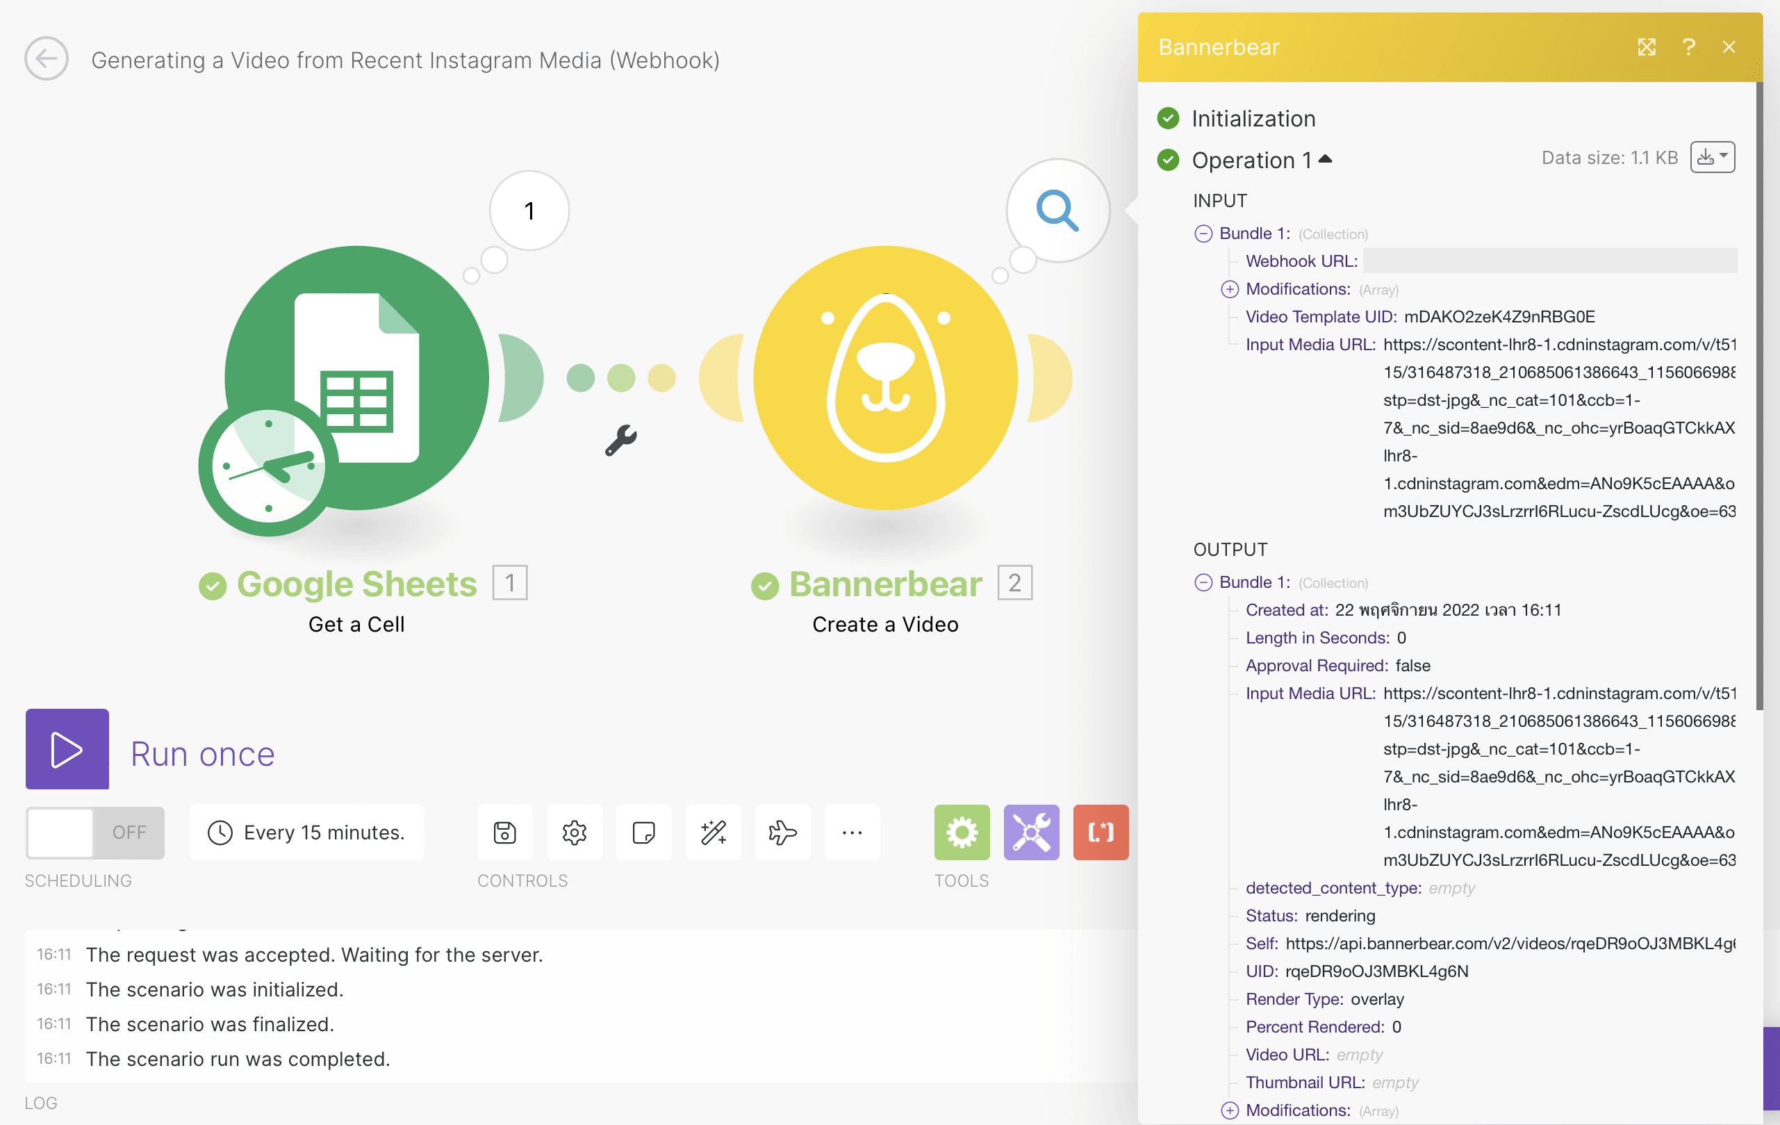Open the purple Tools wrench icon
This screenshot has width=1780, height=1125.
click(1030, 832)
